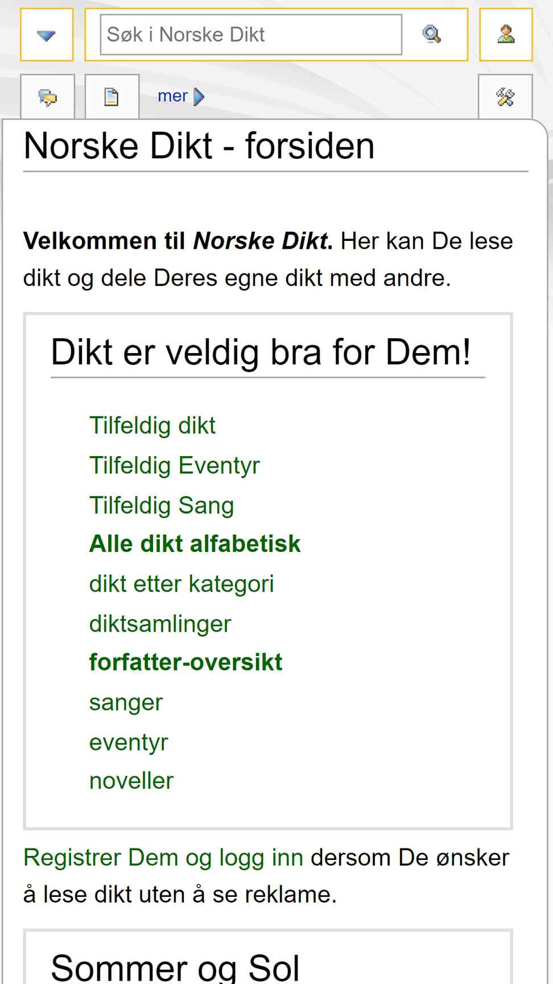Browse dikt etter kategori
The height and width of the screenshot is (984, 553).
pos(181,584)
